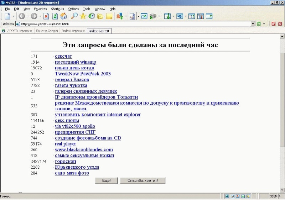This screenshot has height=200, width=285.
Task: Open the последний winamp link
Action: 76,62
